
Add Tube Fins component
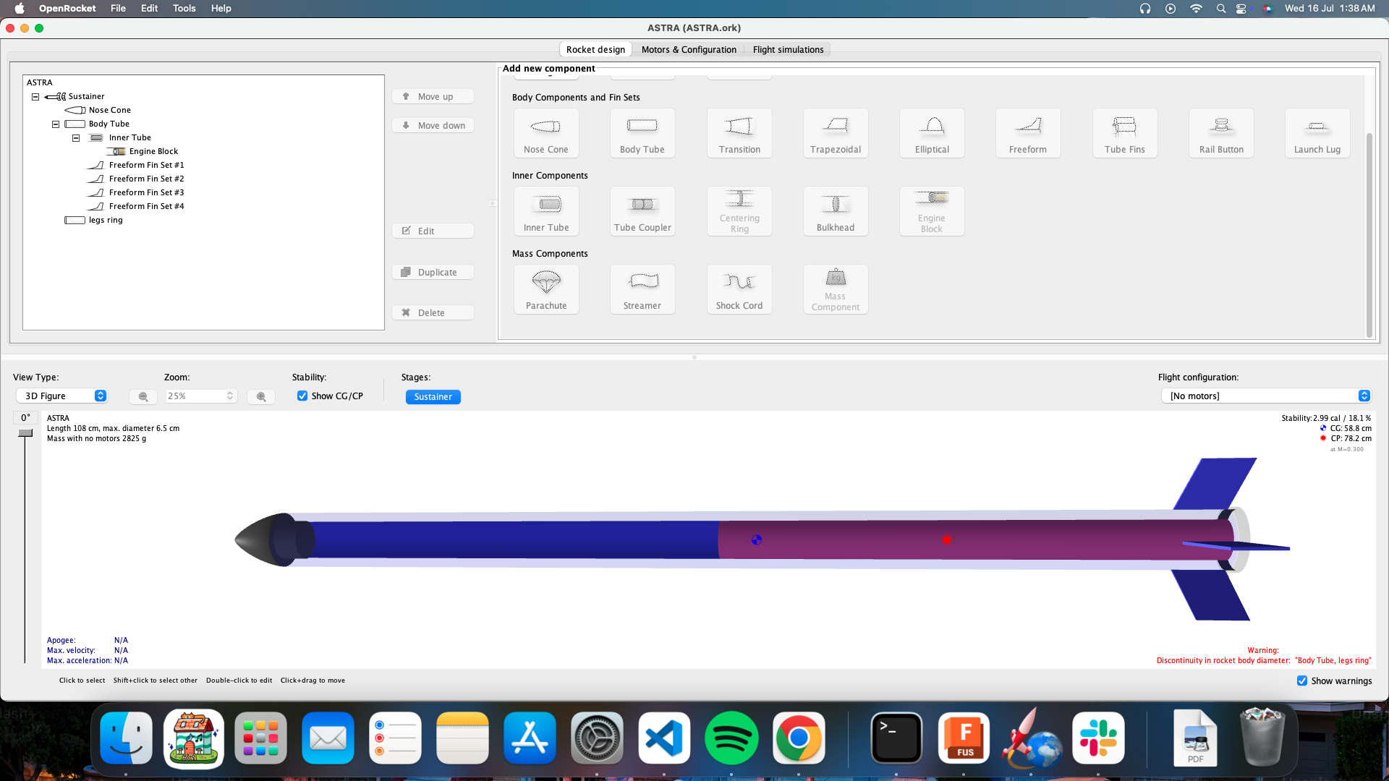(1125, 133)
